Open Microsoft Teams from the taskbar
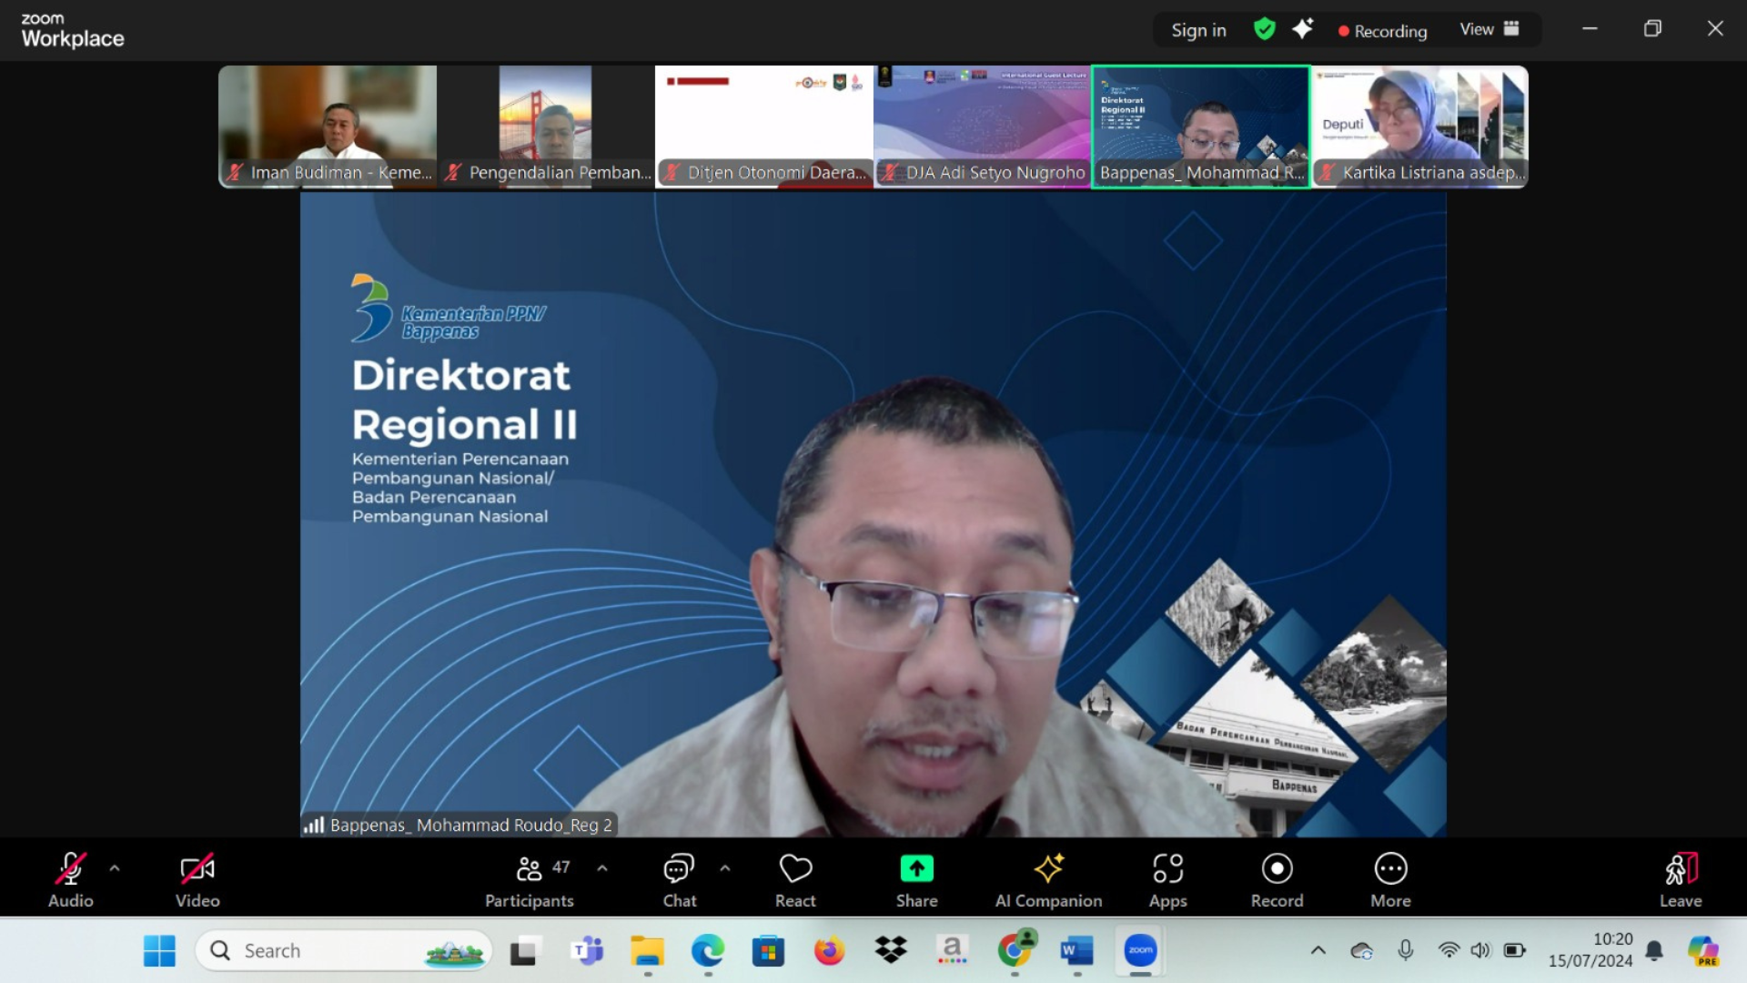1747x983 pixels. (x=587, y=951)
